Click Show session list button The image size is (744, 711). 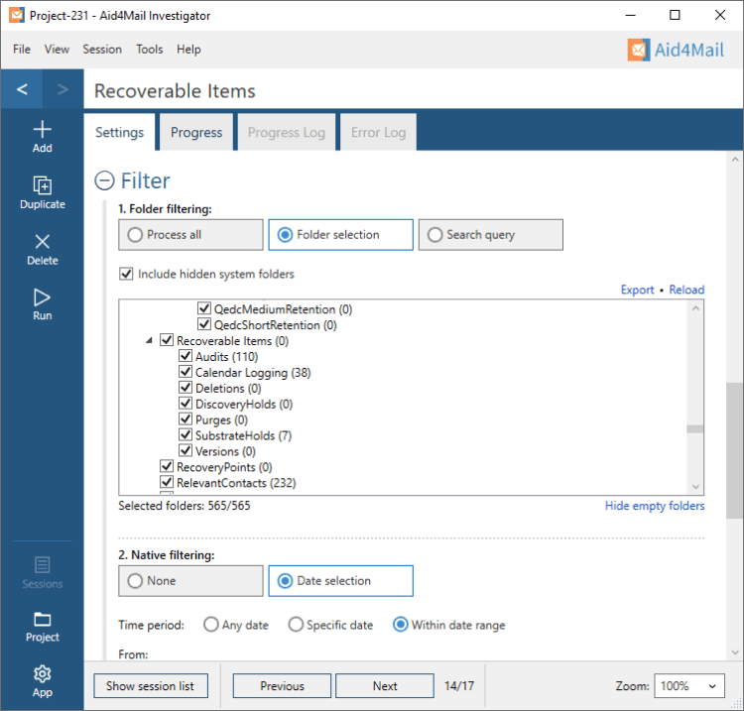[151, 686]
